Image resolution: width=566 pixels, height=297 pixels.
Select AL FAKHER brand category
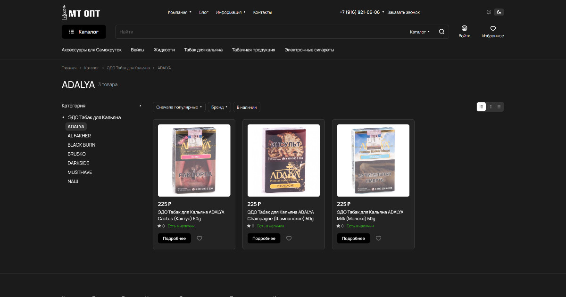pos(79,136)
